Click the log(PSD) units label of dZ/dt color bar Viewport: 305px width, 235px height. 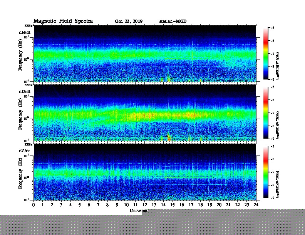[x=278, y=184]
